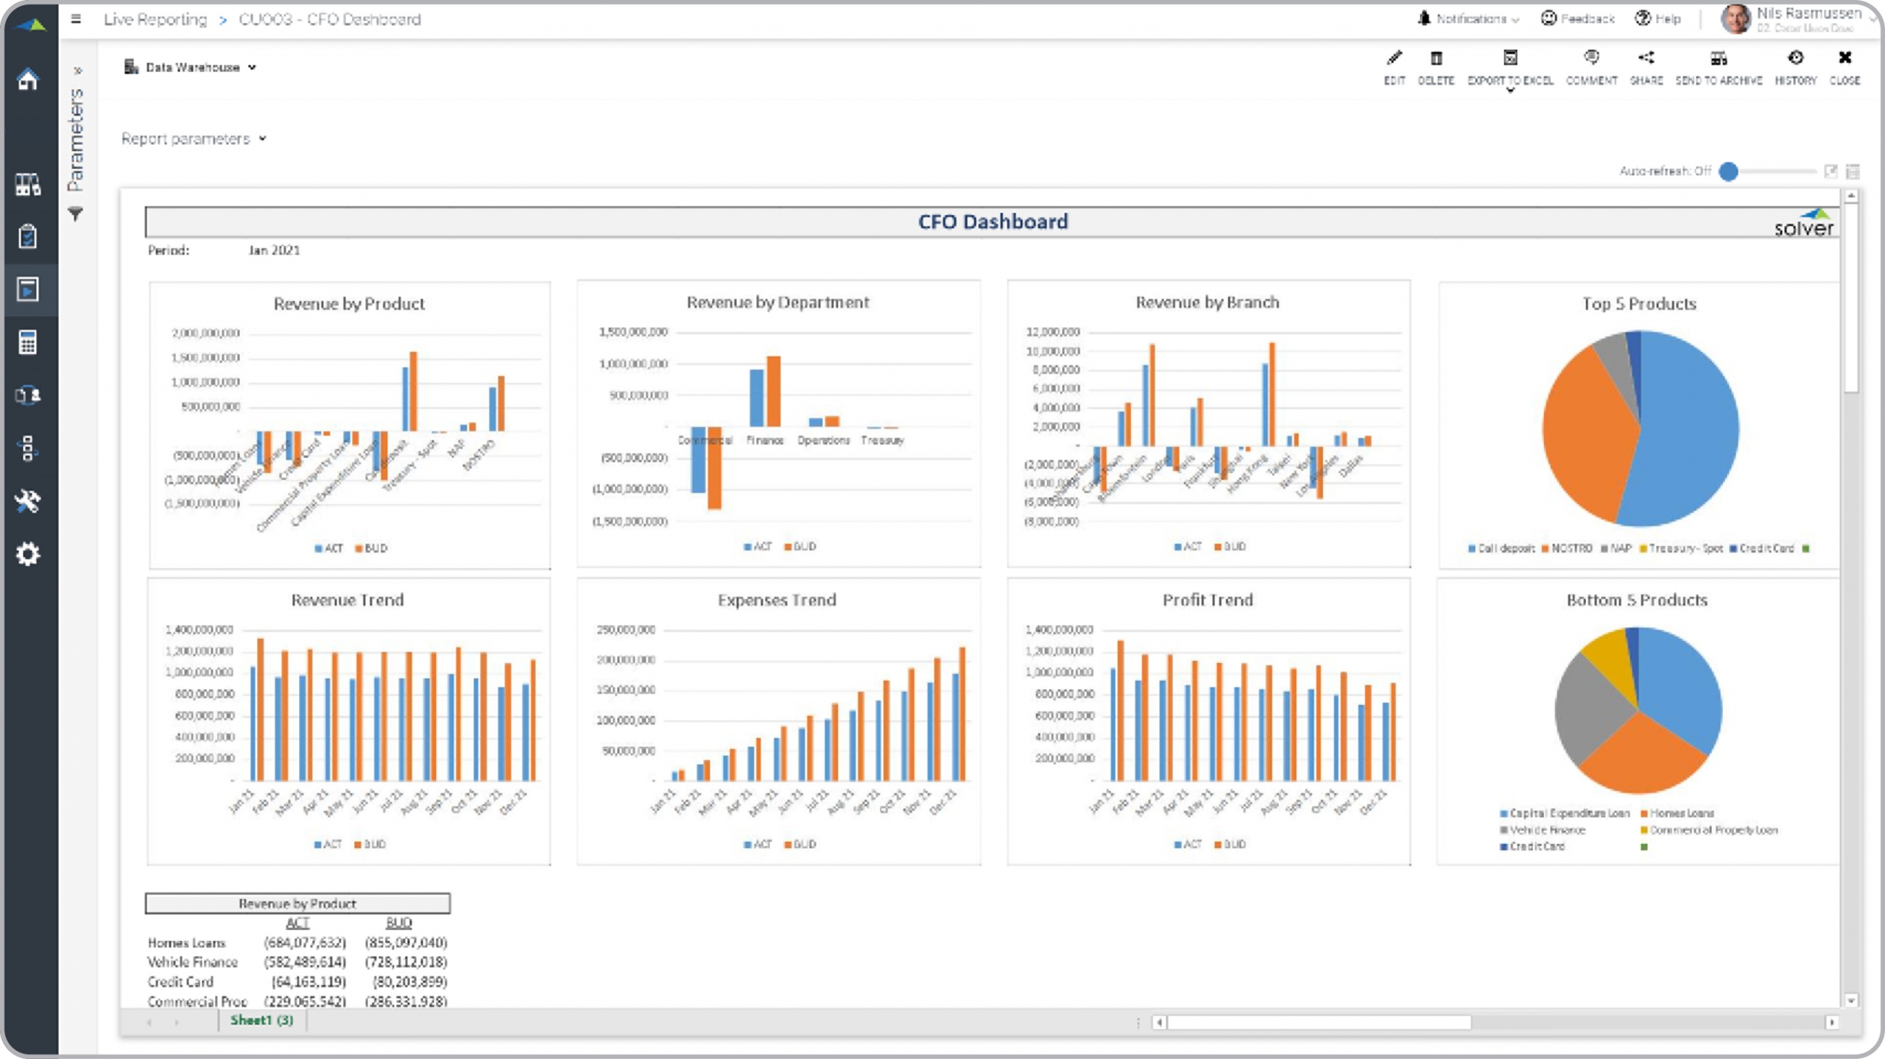The width and height of the screenshot is (1885, 1059).
Task: Go to Home in sidebar
Action: (28, 79)
